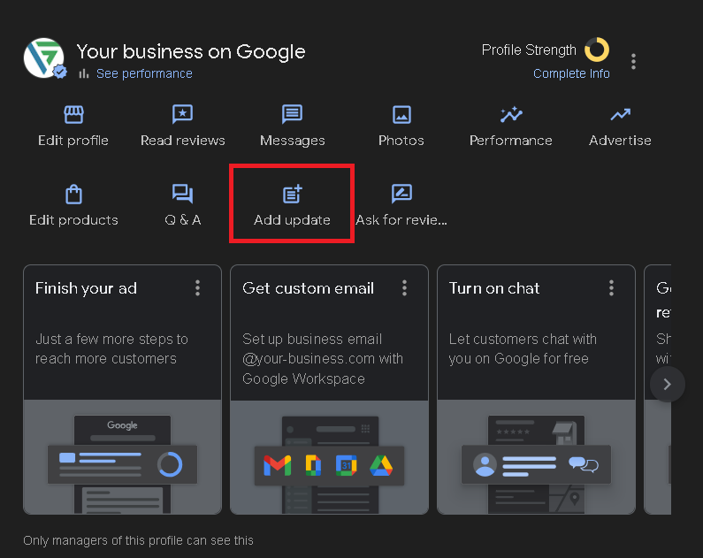The height and width of the screenshot is (558, 703).
Task: Click the Add update post icon
Action: [293, 194]
